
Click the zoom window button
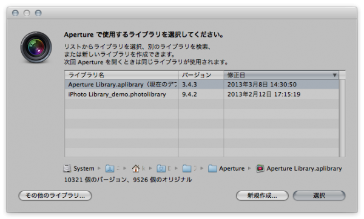click(x=38, y=13)
